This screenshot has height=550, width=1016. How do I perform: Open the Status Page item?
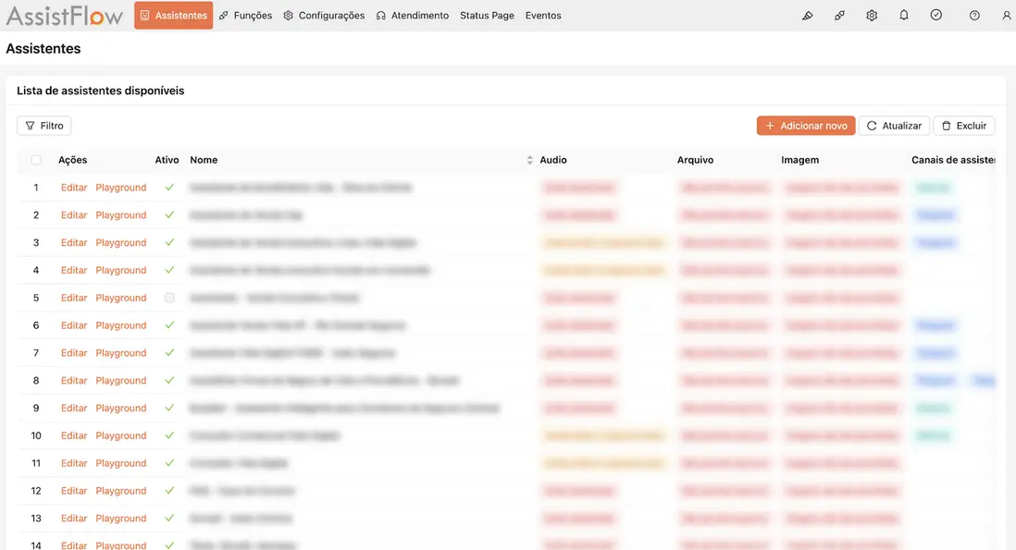click(x=488, y=16)
